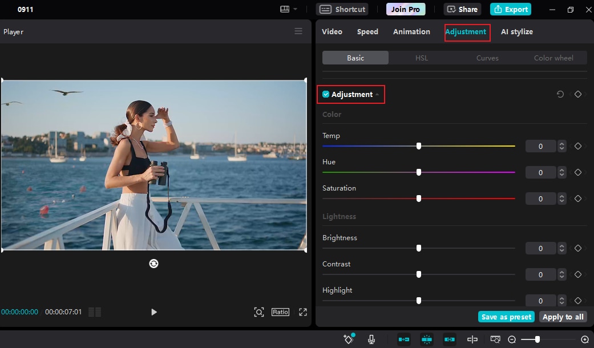The width and height of the screenshot is (594, 348).
Task: Open the full screen preview
Action: click(303, 312)
